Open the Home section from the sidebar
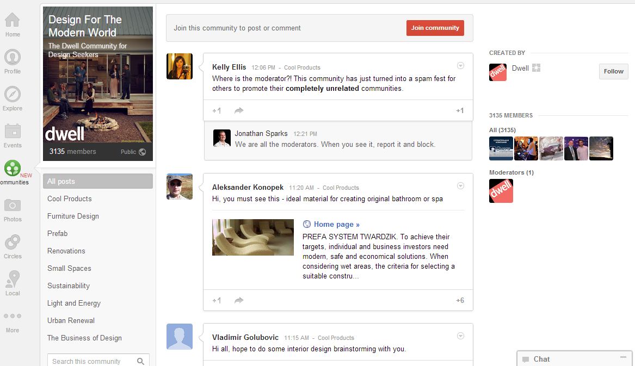 tap(12, 21)
